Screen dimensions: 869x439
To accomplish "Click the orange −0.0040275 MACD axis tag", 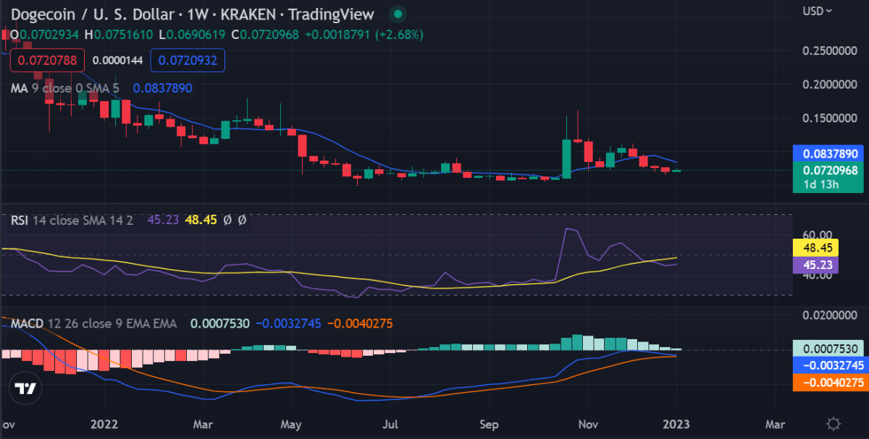I will 831,382.
